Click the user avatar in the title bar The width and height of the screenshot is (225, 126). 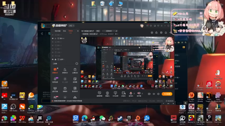tap(142, 26)
